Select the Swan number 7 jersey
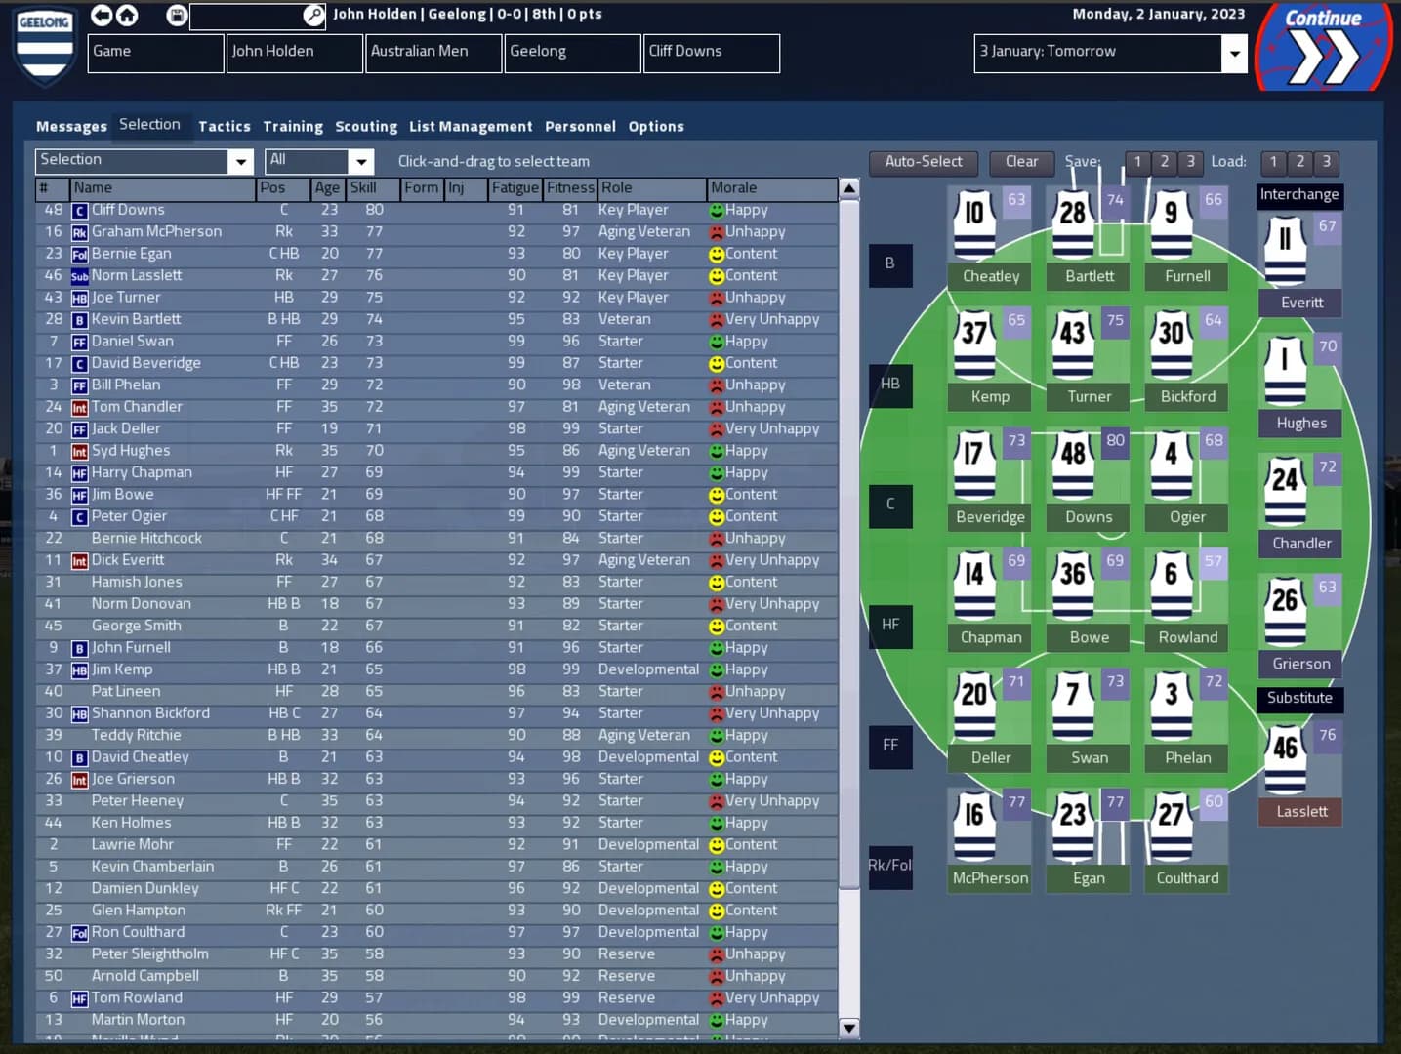Viewport: 1401px width, 1054px height. point(1073,706)
